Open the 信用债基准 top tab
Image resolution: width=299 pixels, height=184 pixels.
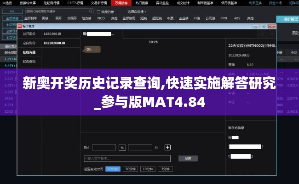(229, 3)
